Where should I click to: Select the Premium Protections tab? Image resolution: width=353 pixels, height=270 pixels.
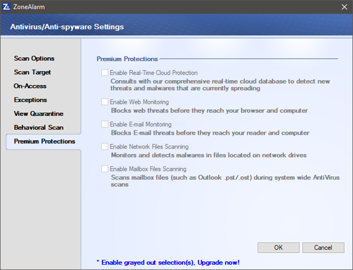click(44, 141)
